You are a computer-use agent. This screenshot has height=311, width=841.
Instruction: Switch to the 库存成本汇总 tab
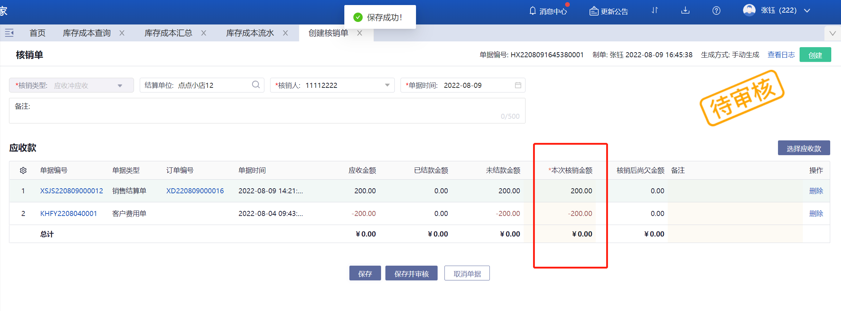pyautogui.click(x=168, y=33)
